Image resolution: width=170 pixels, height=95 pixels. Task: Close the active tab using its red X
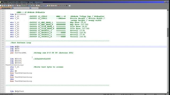click(11, 8)
